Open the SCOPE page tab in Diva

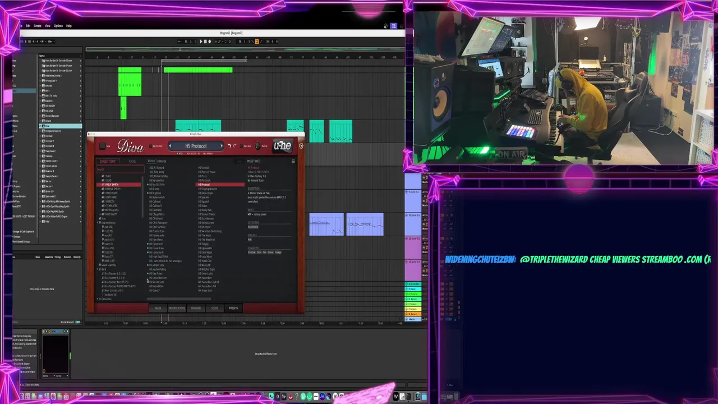coord(215,308)
